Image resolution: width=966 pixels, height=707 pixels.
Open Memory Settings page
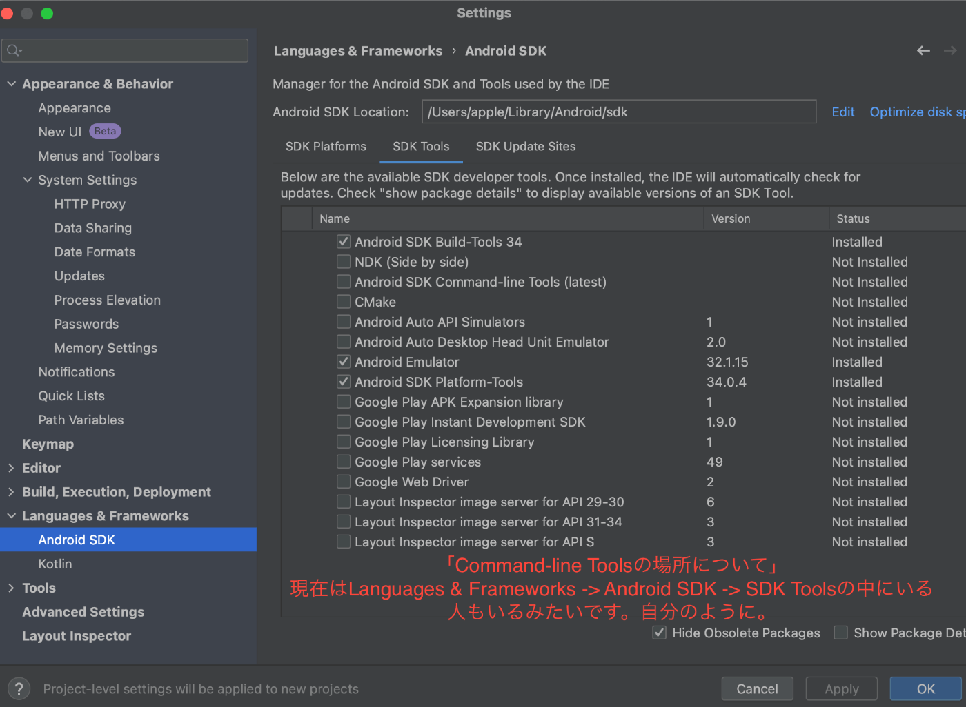(x=106, y=348)
